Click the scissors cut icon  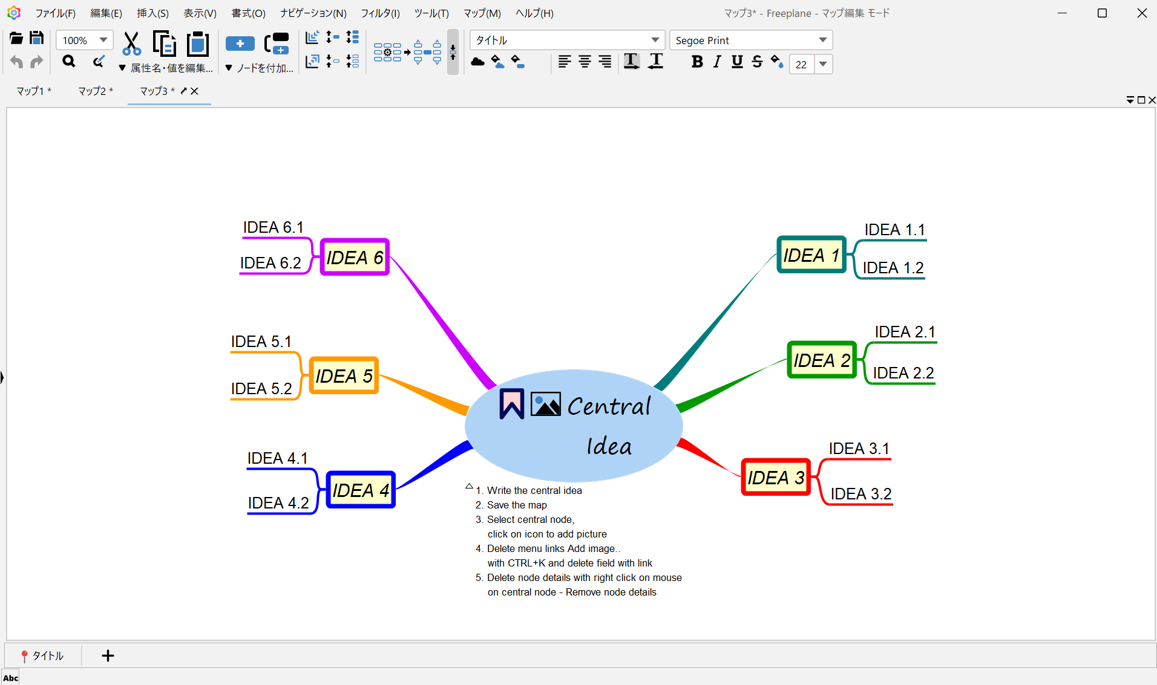click(x=131, y=44)
